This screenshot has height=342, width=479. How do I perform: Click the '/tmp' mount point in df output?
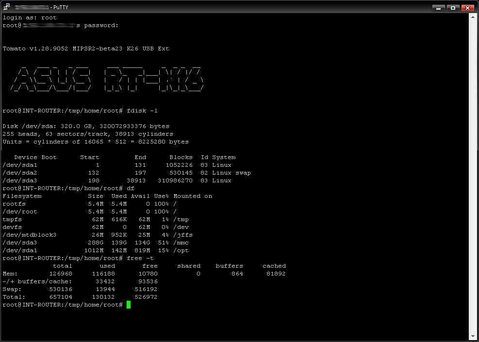tap(181, 220)
